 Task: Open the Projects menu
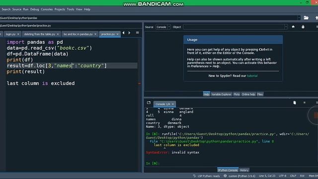(60, 9)
